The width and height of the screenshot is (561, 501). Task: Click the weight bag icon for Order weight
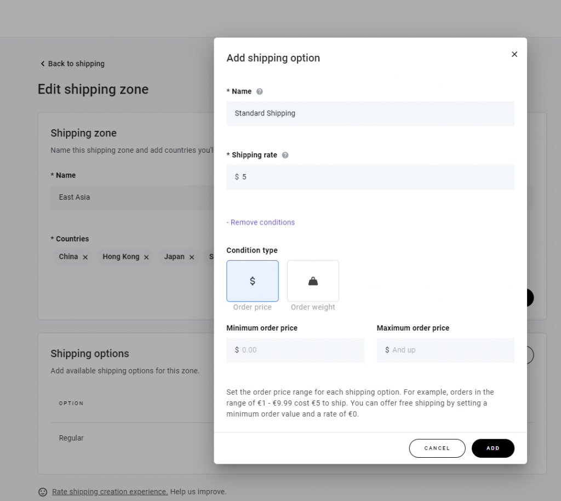[313, 281]
